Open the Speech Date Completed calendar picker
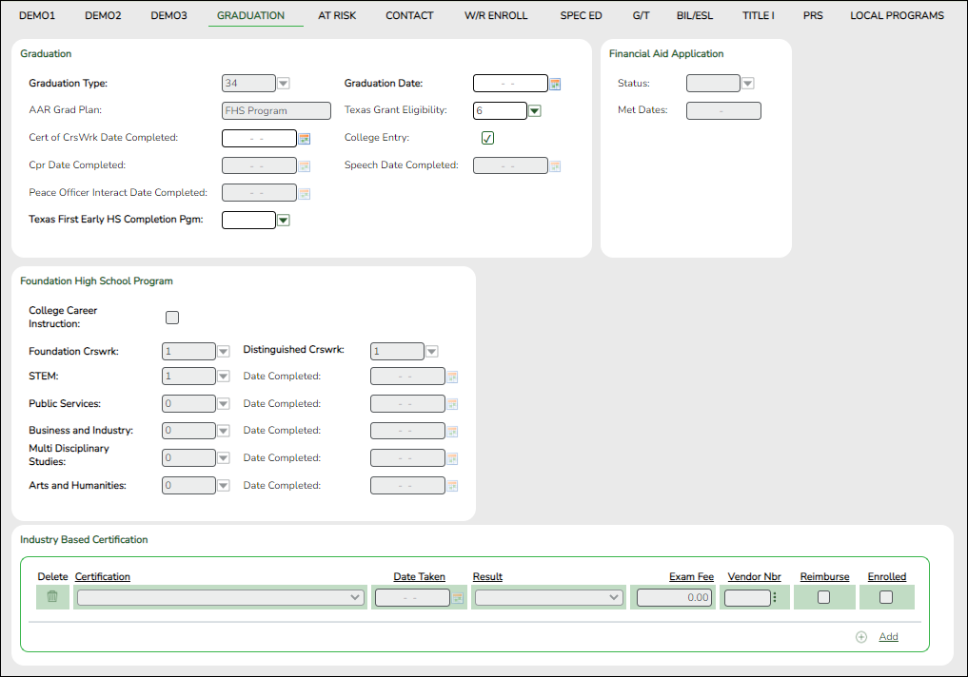The image size is (968, 677). tap(555, 165)
